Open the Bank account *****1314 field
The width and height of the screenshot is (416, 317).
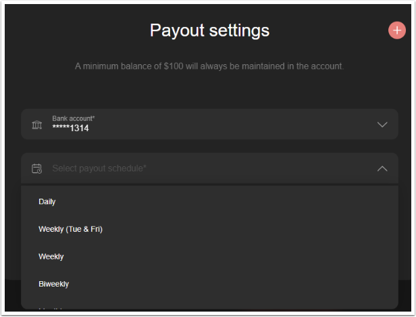coord(209,124)
